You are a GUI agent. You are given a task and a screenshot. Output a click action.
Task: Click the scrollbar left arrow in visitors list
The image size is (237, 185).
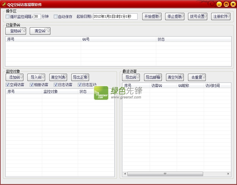point(125,174)
